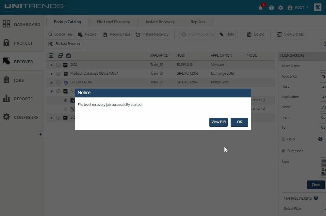The image size is (326, 216).
Task: Switch to Replicas tab
Action: 198,22
